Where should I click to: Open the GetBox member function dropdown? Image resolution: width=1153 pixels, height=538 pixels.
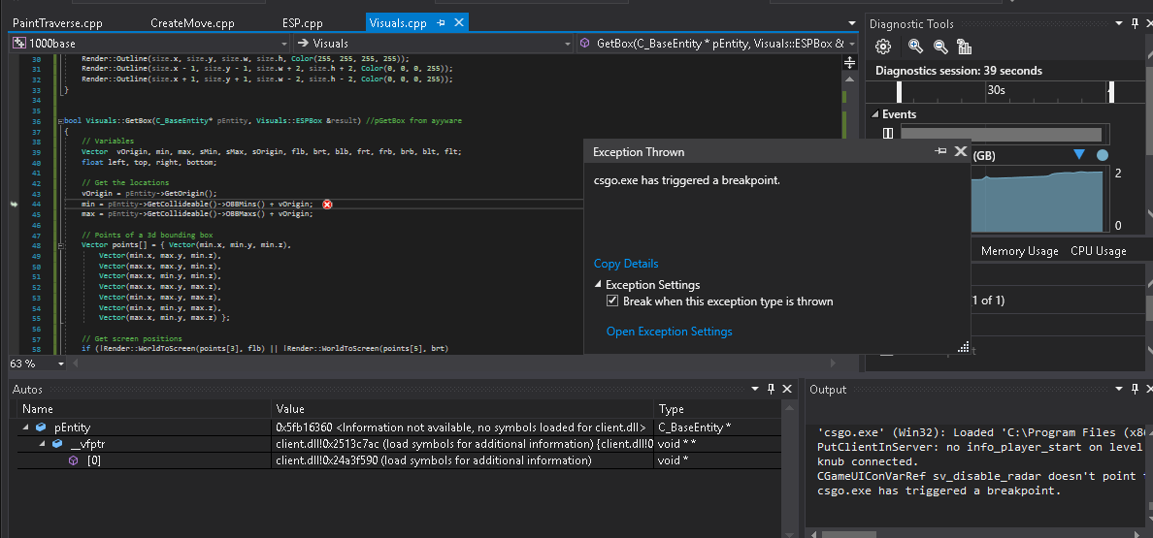coord(852,44)
